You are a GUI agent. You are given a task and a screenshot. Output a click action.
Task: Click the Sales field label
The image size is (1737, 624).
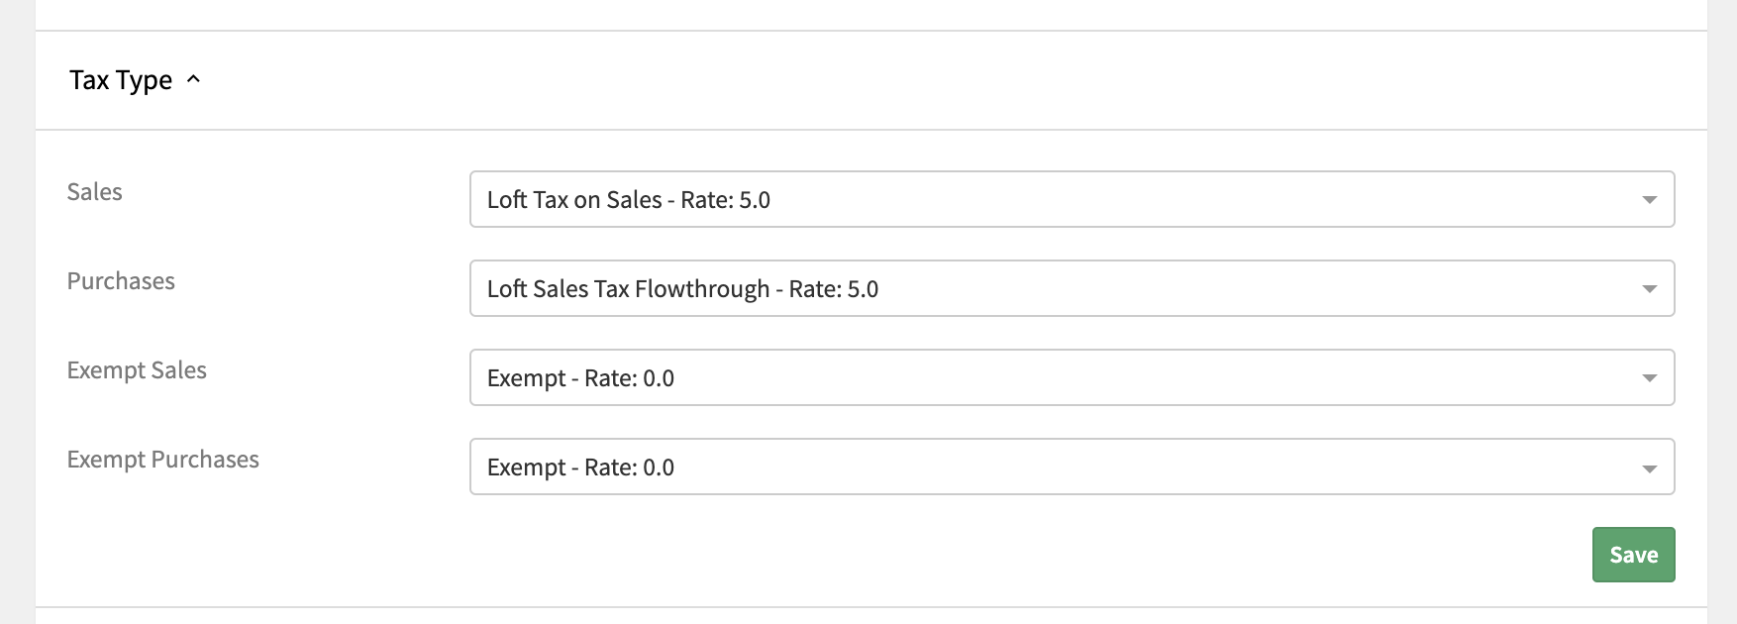[x=95, y=192]
